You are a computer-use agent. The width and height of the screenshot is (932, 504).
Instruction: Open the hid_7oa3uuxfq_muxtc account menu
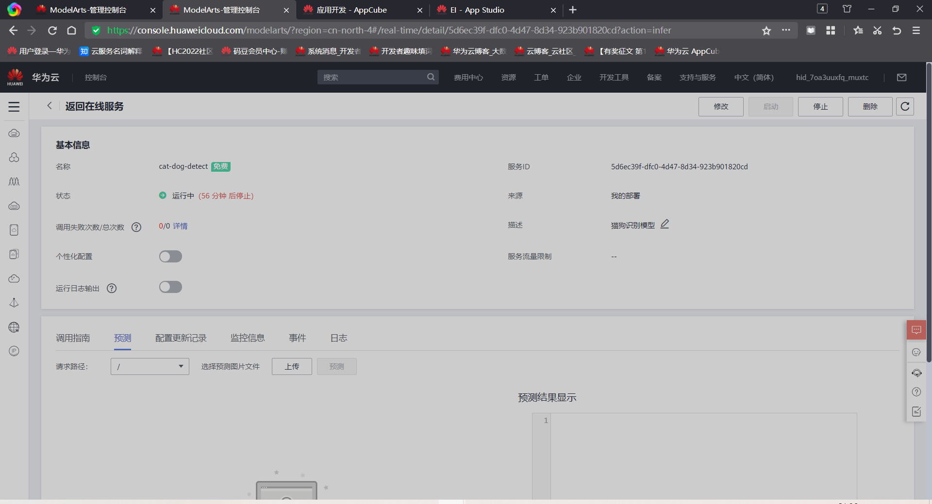(x=832, y=78)
